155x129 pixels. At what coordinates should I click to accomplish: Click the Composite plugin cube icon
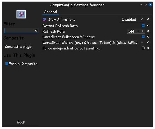click(x=21, y=14)
